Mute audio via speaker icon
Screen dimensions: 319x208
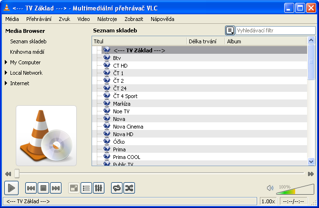270,188
